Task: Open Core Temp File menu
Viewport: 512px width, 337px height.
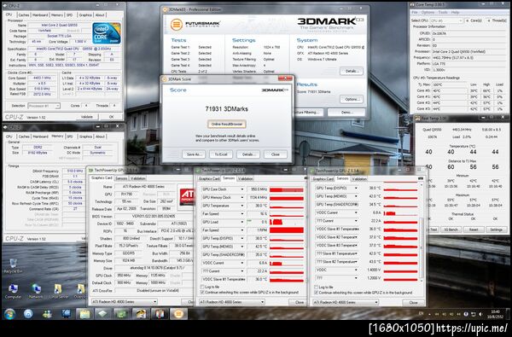Action: [x=415, y=13]
